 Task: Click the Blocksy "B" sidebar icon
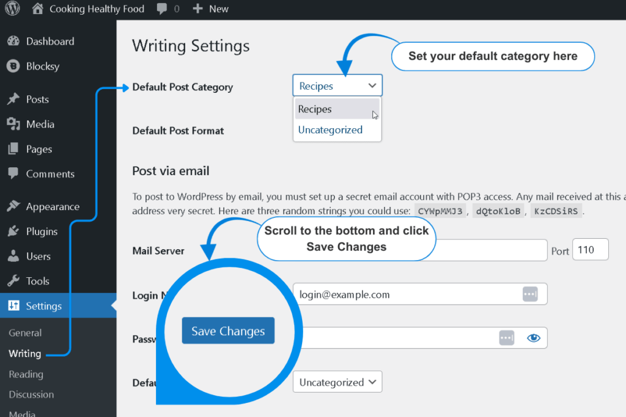point(13,66)
